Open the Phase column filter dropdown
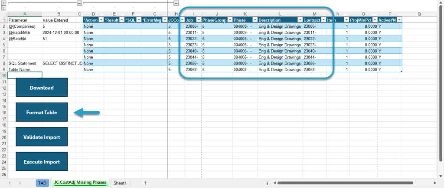444x188 pixels. point(255,20)
